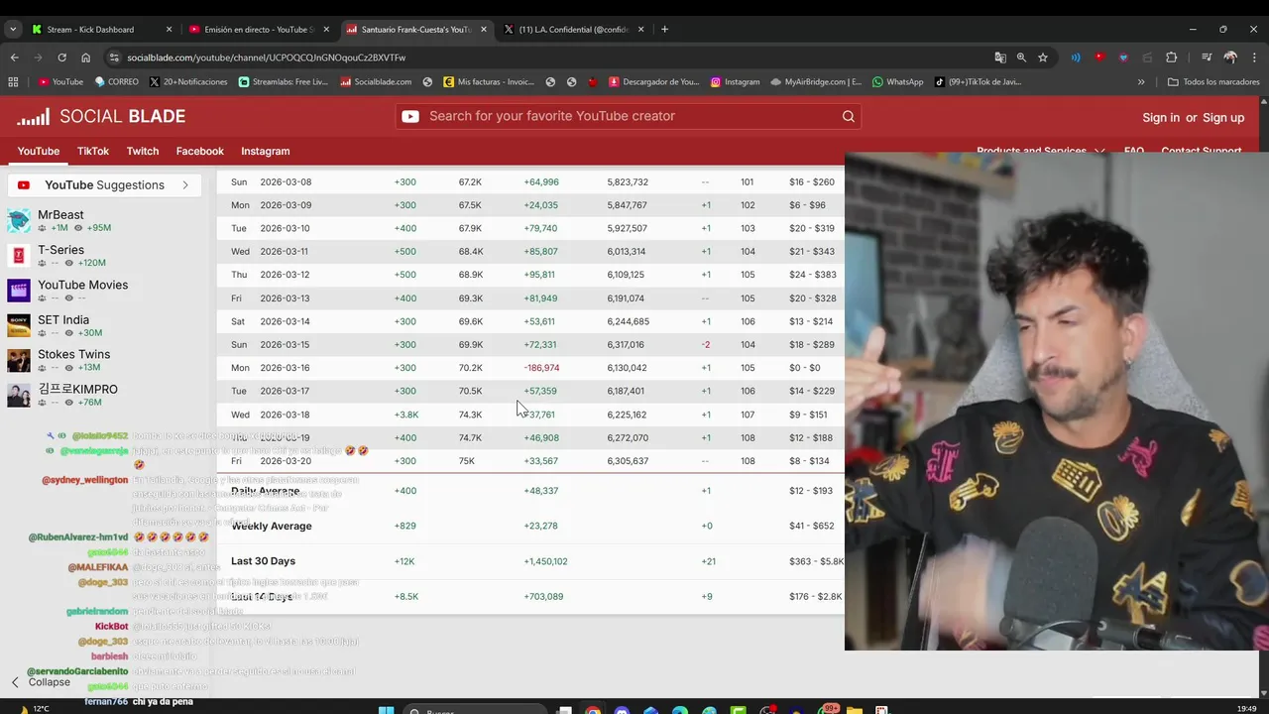Reload the page with the browser refresh button
Image resolution: width=1269 pixels, height=714 pixels.
click(61, 58)
